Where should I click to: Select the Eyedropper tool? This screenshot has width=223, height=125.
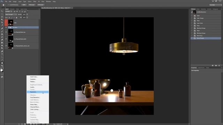(x=2, y=25)
